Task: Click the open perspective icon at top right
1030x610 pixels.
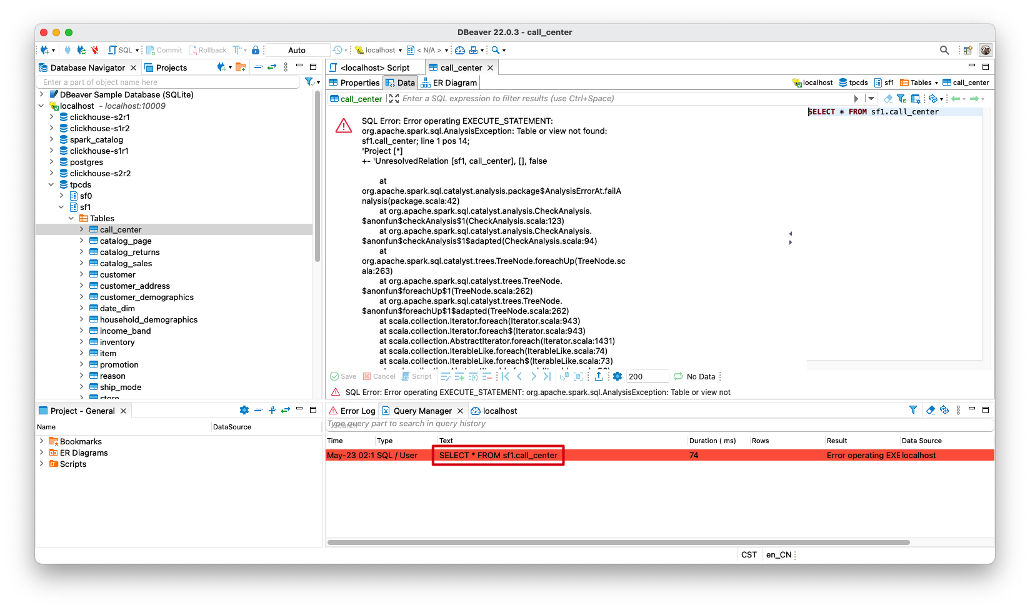Action: (967, 50)
